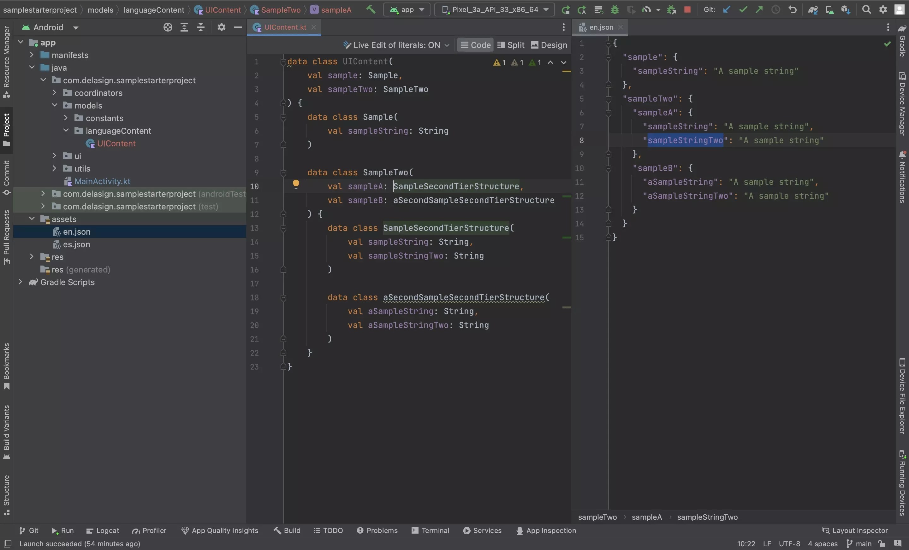This screenshot has width=909, height=550.
Task: Open the Settings gear icon
Action: tap(882, 9)
